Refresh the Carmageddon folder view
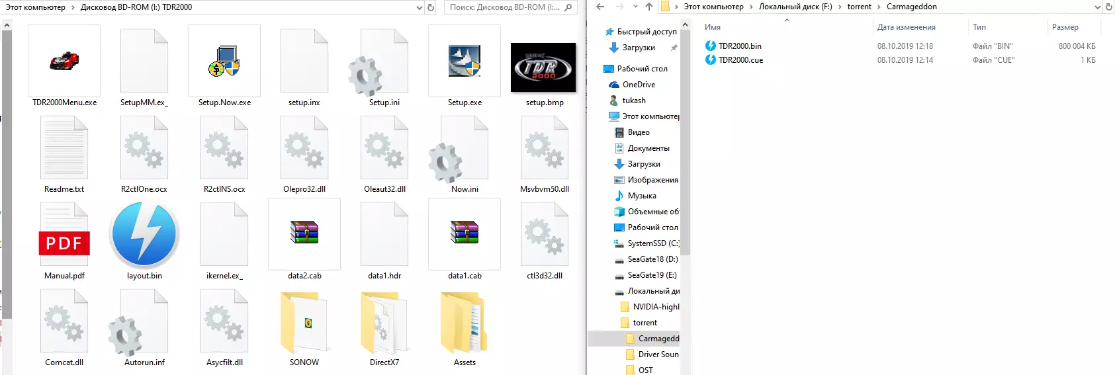This screenshot has height=375, width=1115. pos(1109,7)
